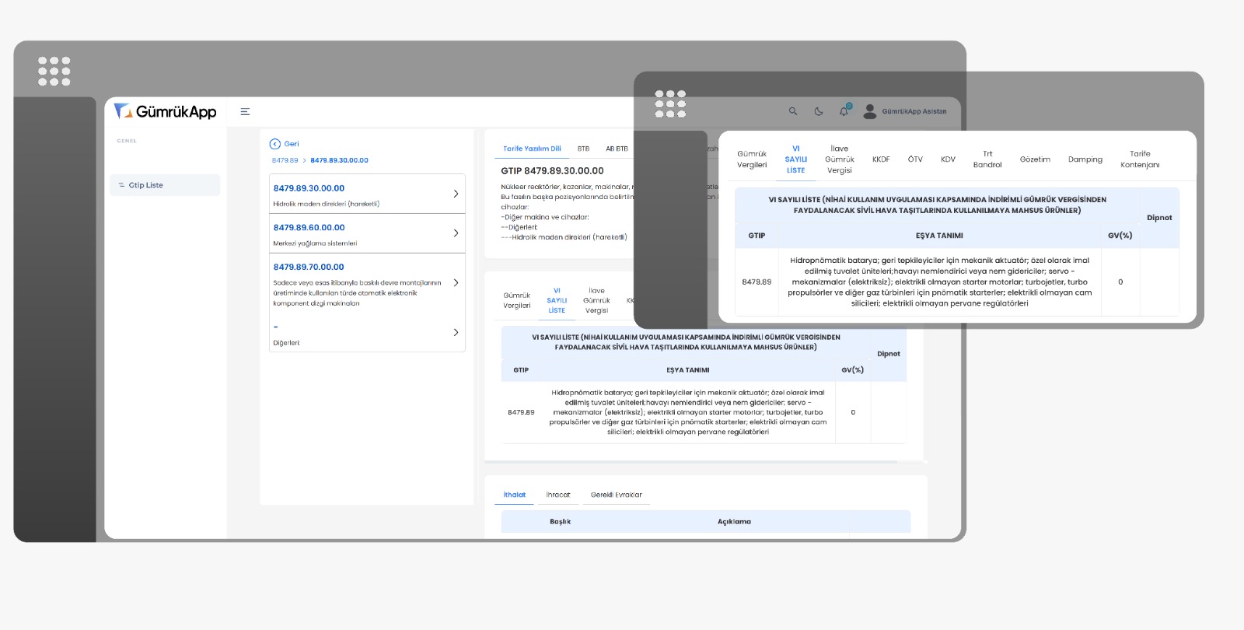Open the AB BTB tab
This screenshot has height=630, width=1244.
coord(617,149)
